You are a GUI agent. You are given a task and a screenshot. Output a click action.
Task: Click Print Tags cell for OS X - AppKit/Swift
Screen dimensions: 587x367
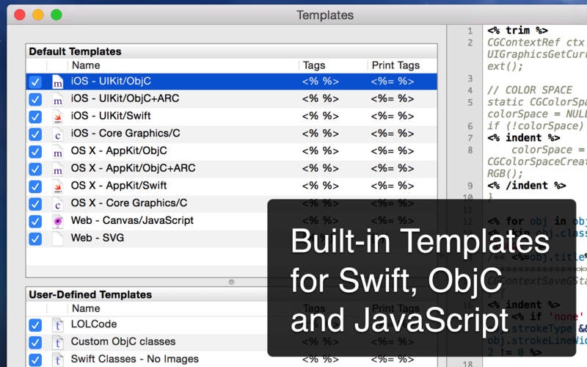(x=393, y=186)
